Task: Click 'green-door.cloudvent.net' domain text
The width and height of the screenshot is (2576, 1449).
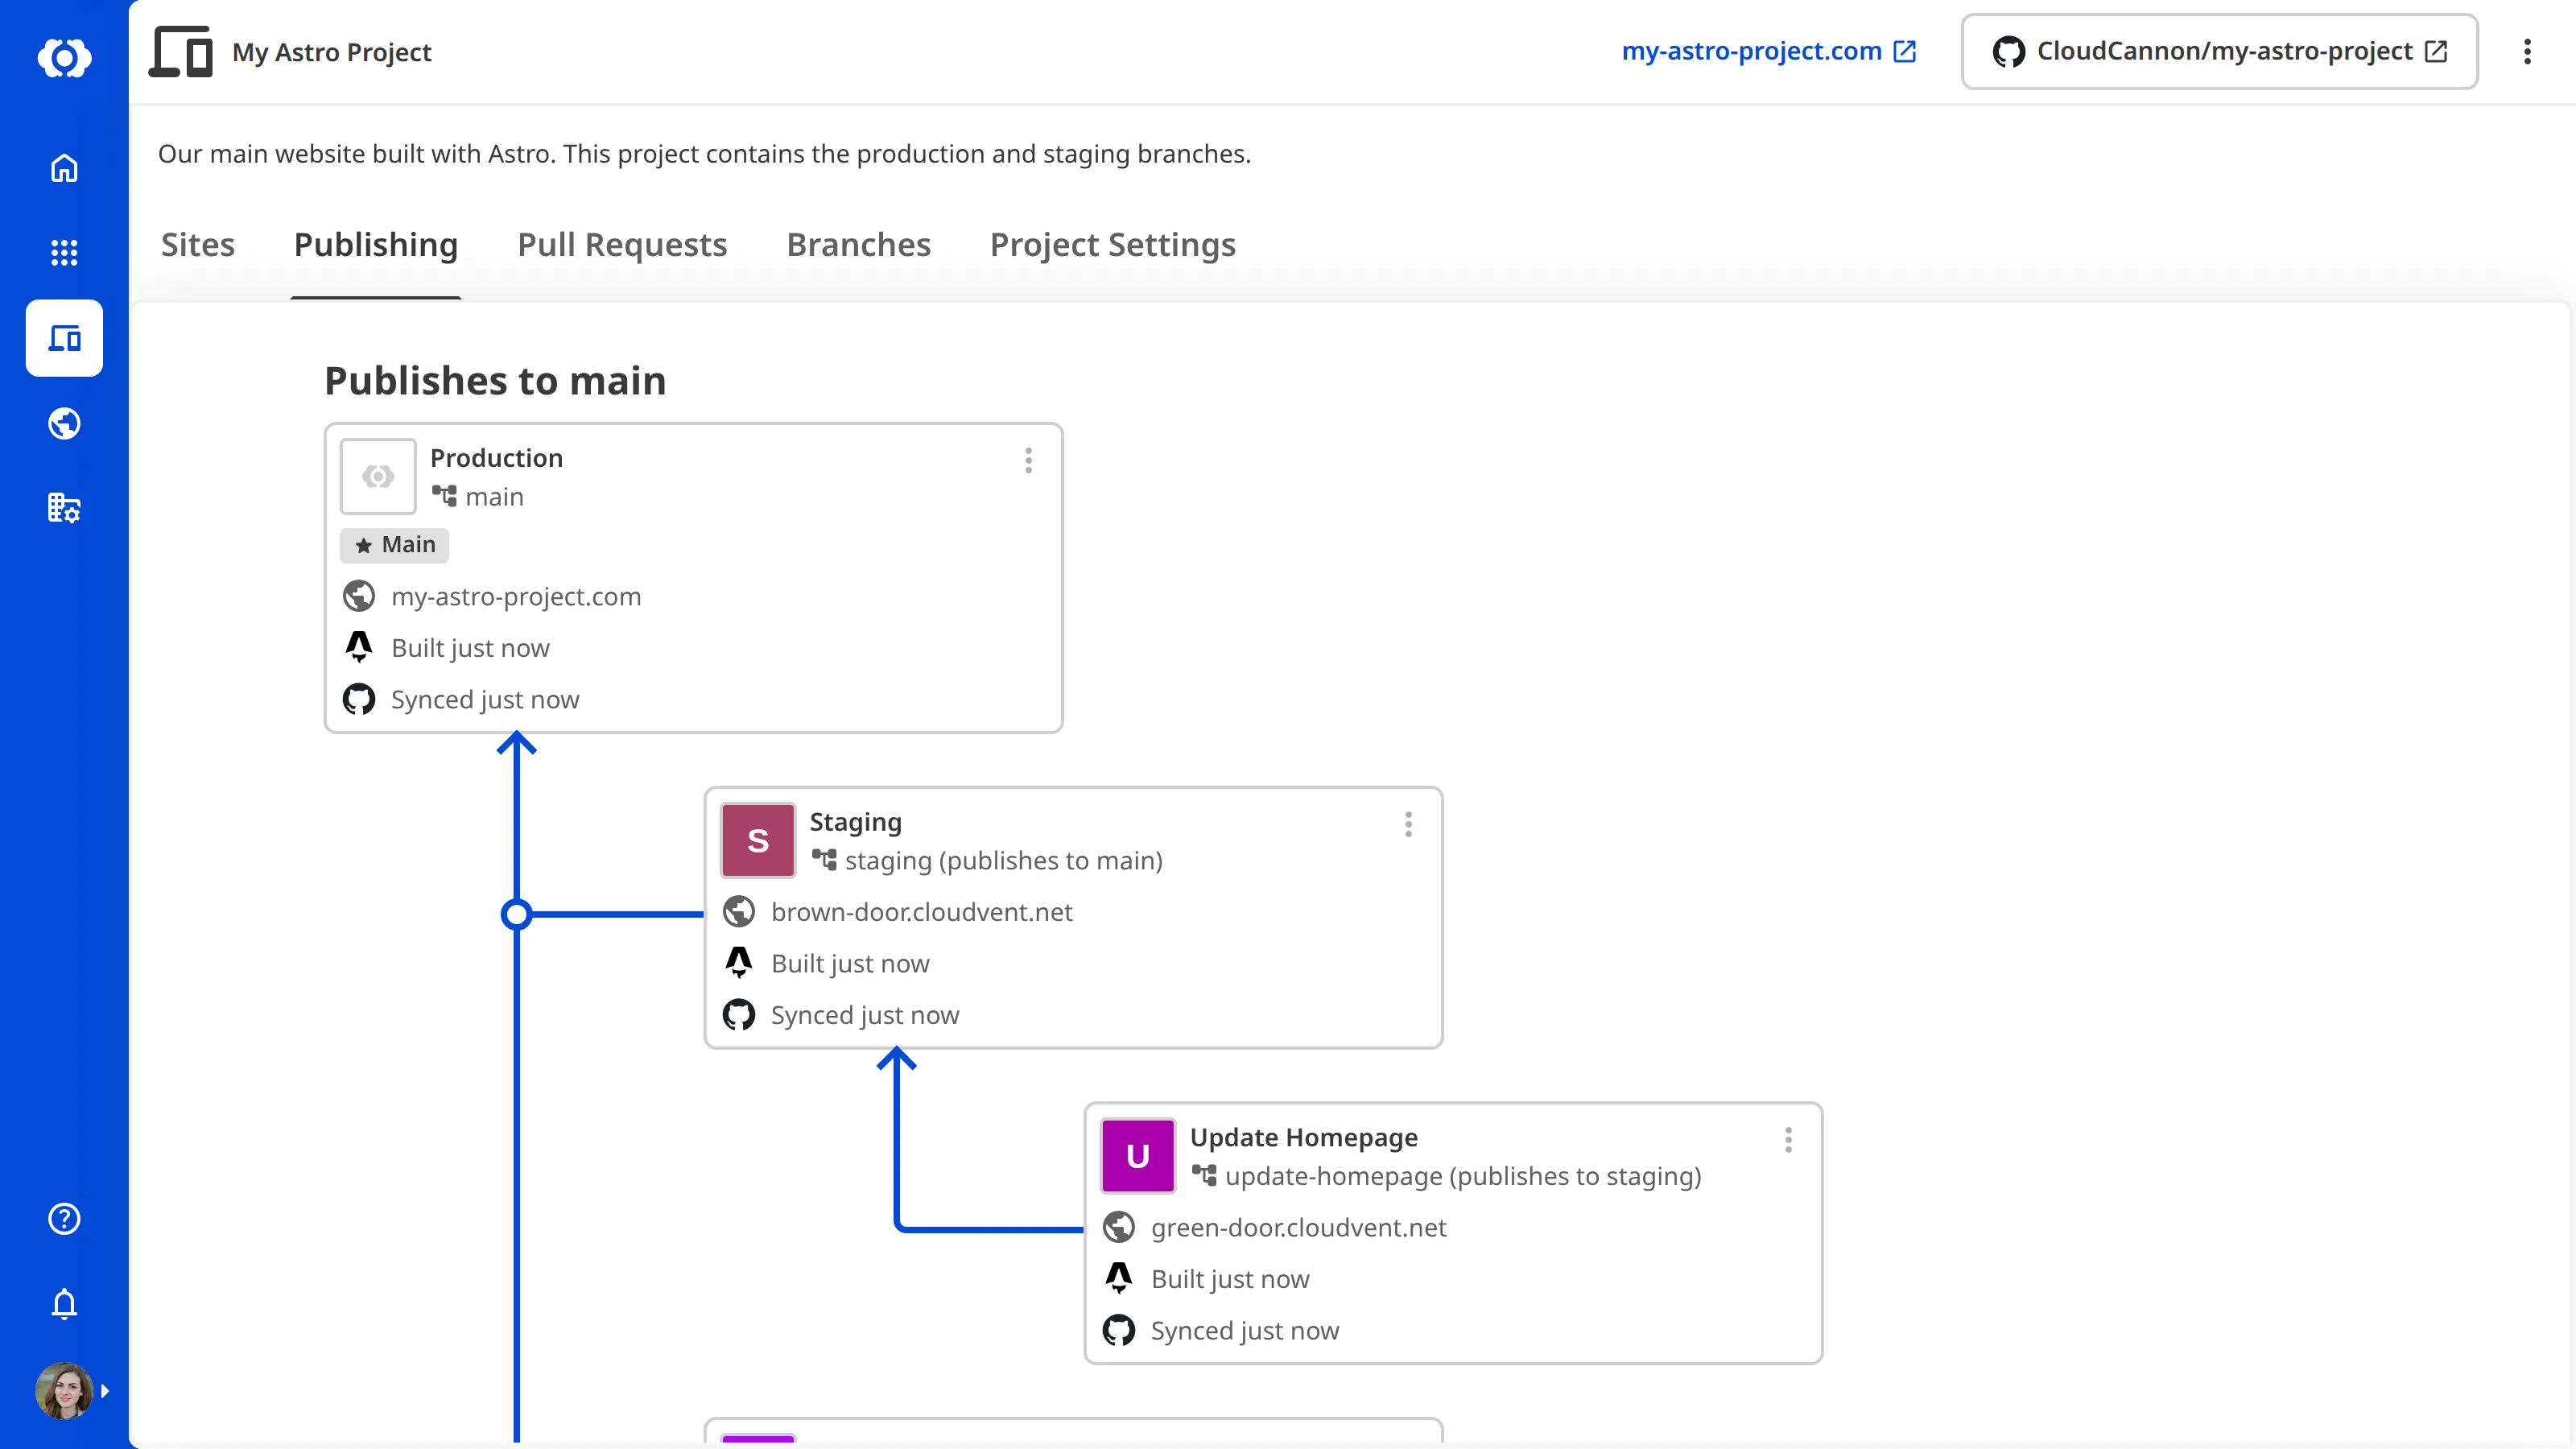Action: coord(1298,1227)
